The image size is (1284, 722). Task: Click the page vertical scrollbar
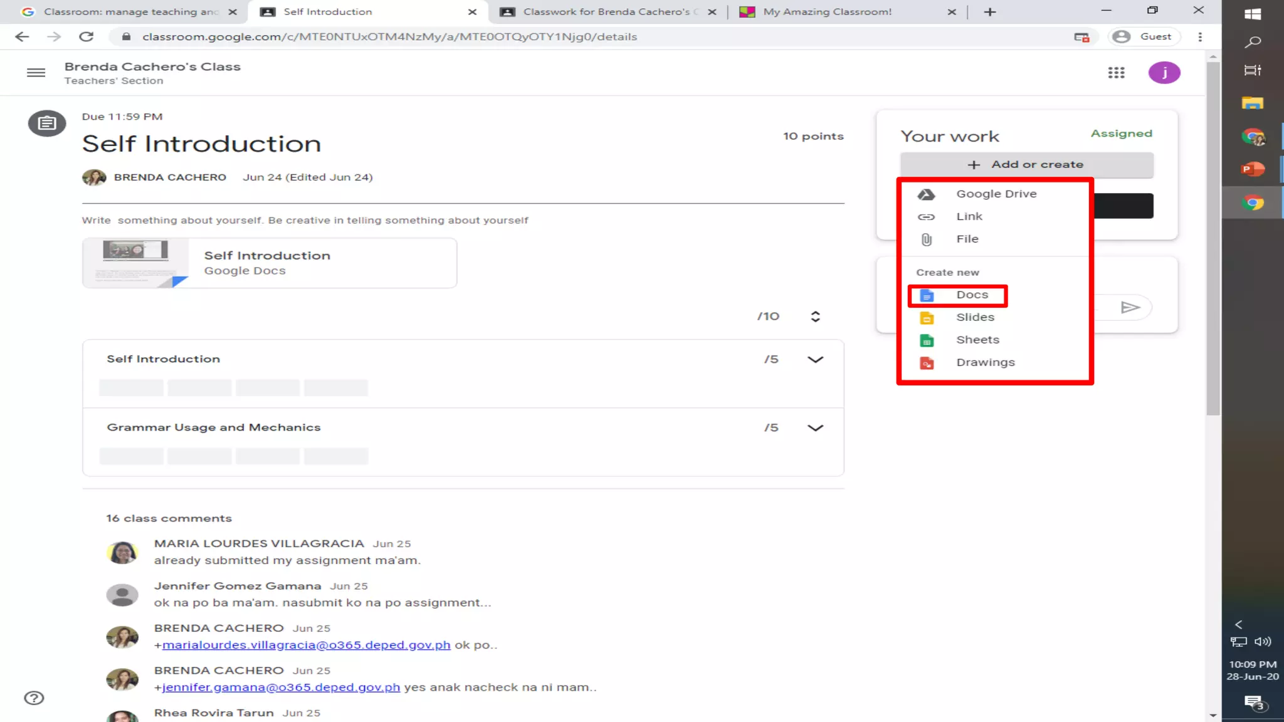click(1213, 238)
